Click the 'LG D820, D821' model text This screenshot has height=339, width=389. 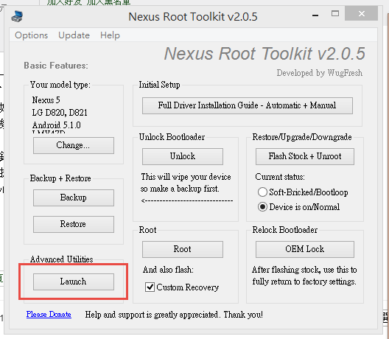pyautogui.click(x=60, y=113)
